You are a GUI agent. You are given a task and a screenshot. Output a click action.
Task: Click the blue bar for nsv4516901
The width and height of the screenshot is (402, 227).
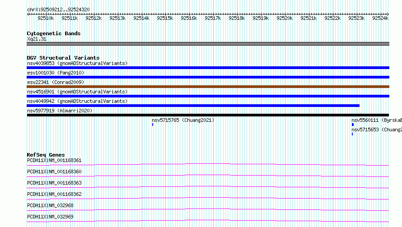pos(208,96)
